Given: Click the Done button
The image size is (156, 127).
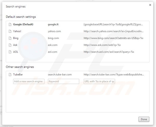Looking at the screenshot, I should pos(144,119).
